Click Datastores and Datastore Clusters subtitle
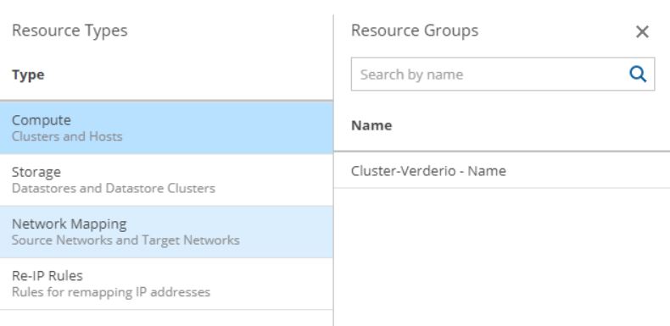Image resolution: width=670 pixels, height=326 pixels. [x=114, y=188]
